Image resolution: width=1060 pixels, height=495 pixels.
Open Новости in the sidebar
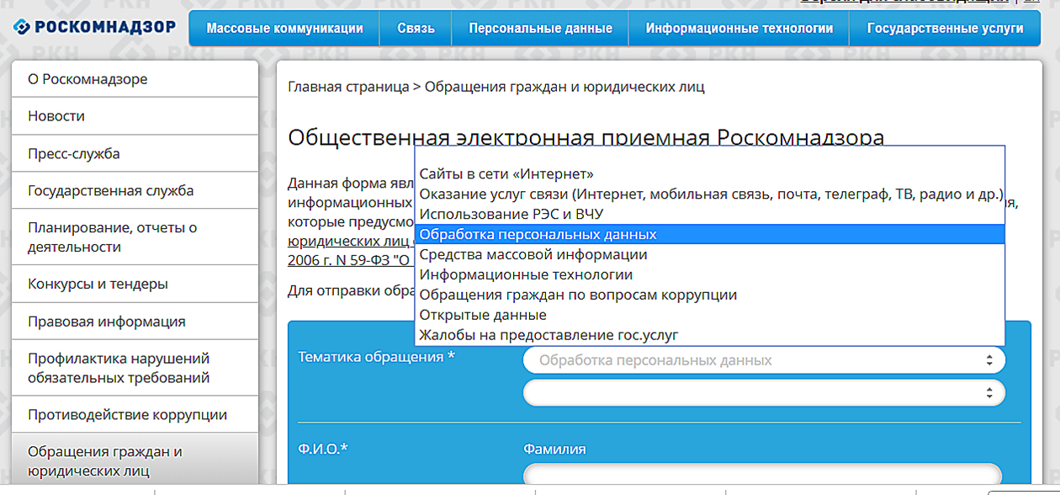point(135,116)
